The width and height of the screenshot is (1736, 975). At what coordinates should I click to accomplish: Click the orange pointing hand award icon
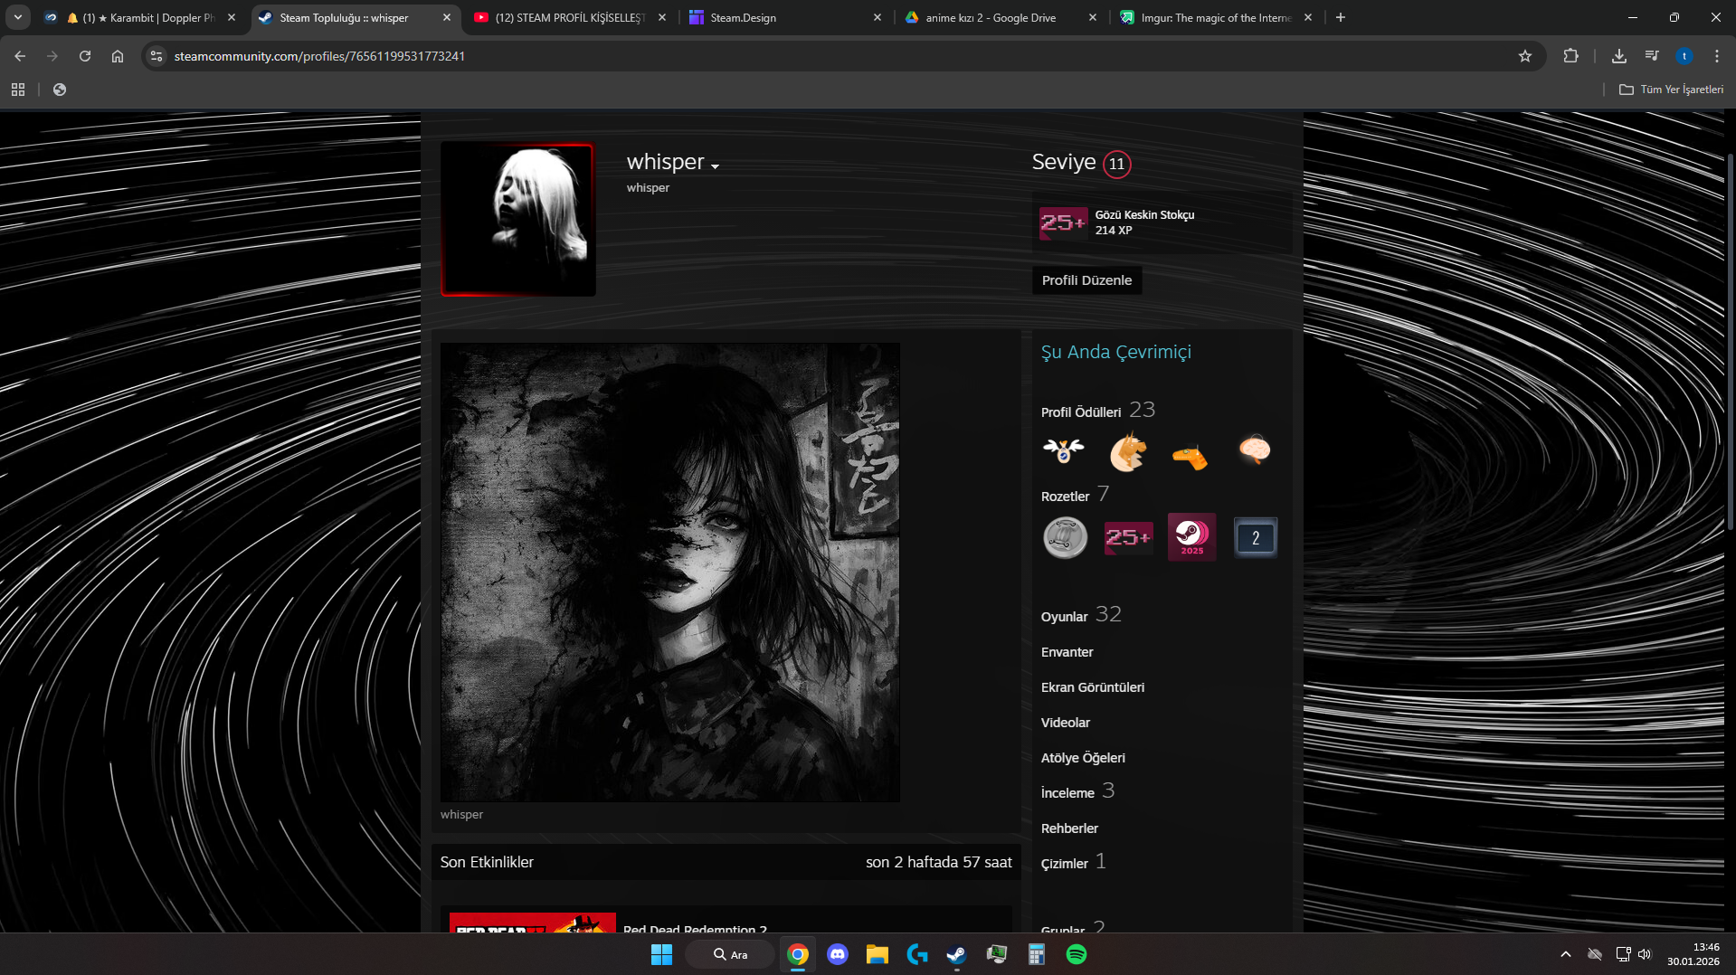(x=1191, y=458)
